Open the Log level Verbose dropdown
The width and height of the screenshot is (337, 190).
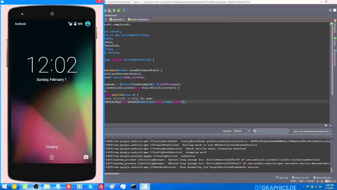point(242,131)
